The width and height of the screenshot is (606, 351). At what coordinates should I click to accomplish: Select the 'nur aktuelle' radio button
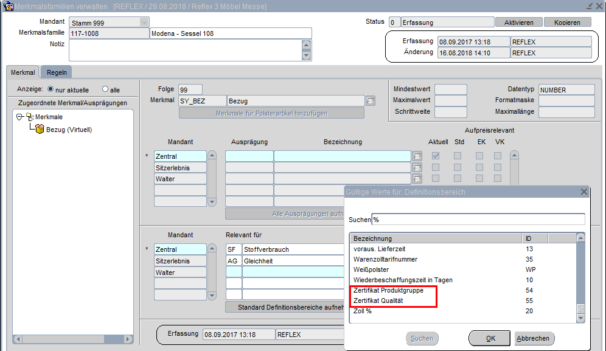click(x=50, y=89)
